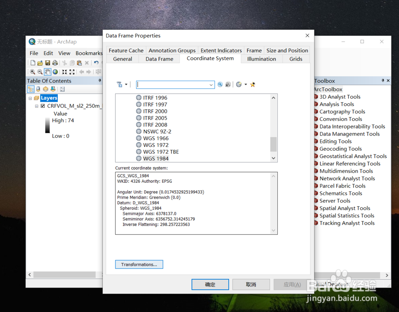Click Fixed Zoom Out outward-arrows icon
This screenshot has width=399, height=312.
pos(72,72)
